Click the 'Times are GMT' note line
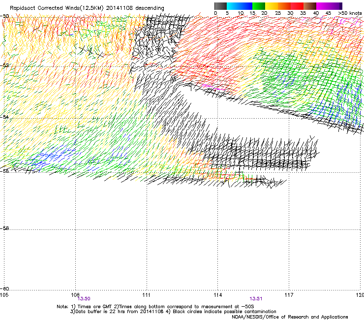Image resolution: width=364 pixels, height=320 pixels. 155,307
